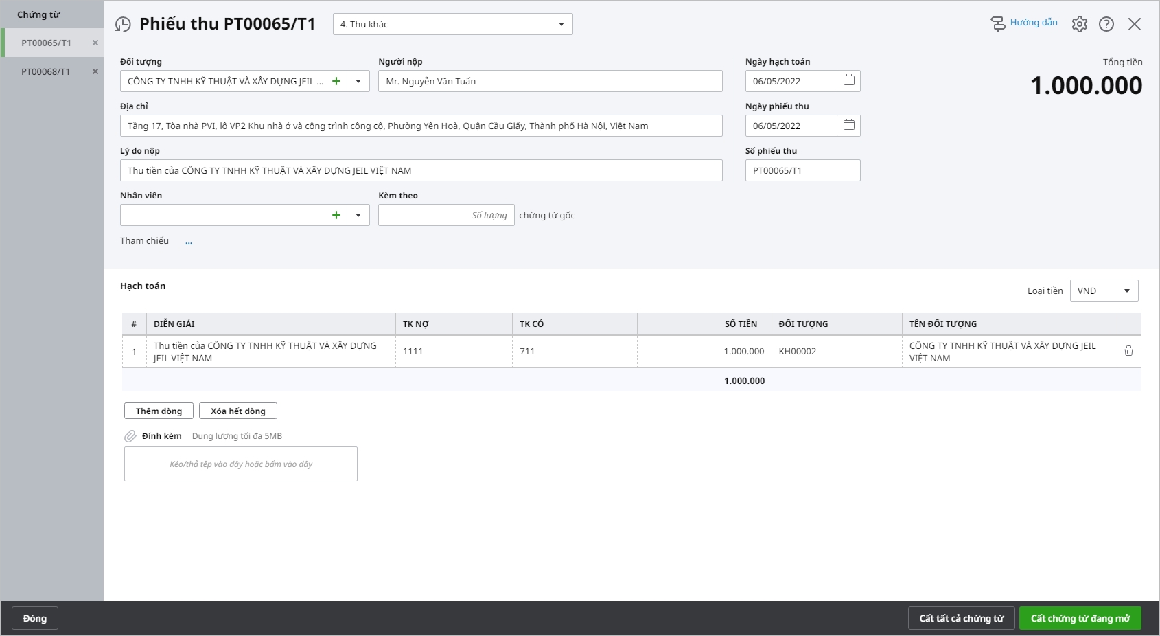Viewport: 1160px width, 636px height.
Task: Add new Đối tượng with green plus
Action: point(336,81)
